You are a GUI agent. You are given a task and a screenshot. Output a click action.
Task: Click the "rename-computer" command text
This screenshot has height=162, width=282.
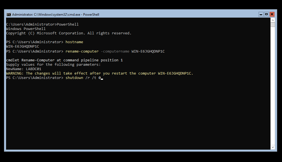[x=82, y=51]
